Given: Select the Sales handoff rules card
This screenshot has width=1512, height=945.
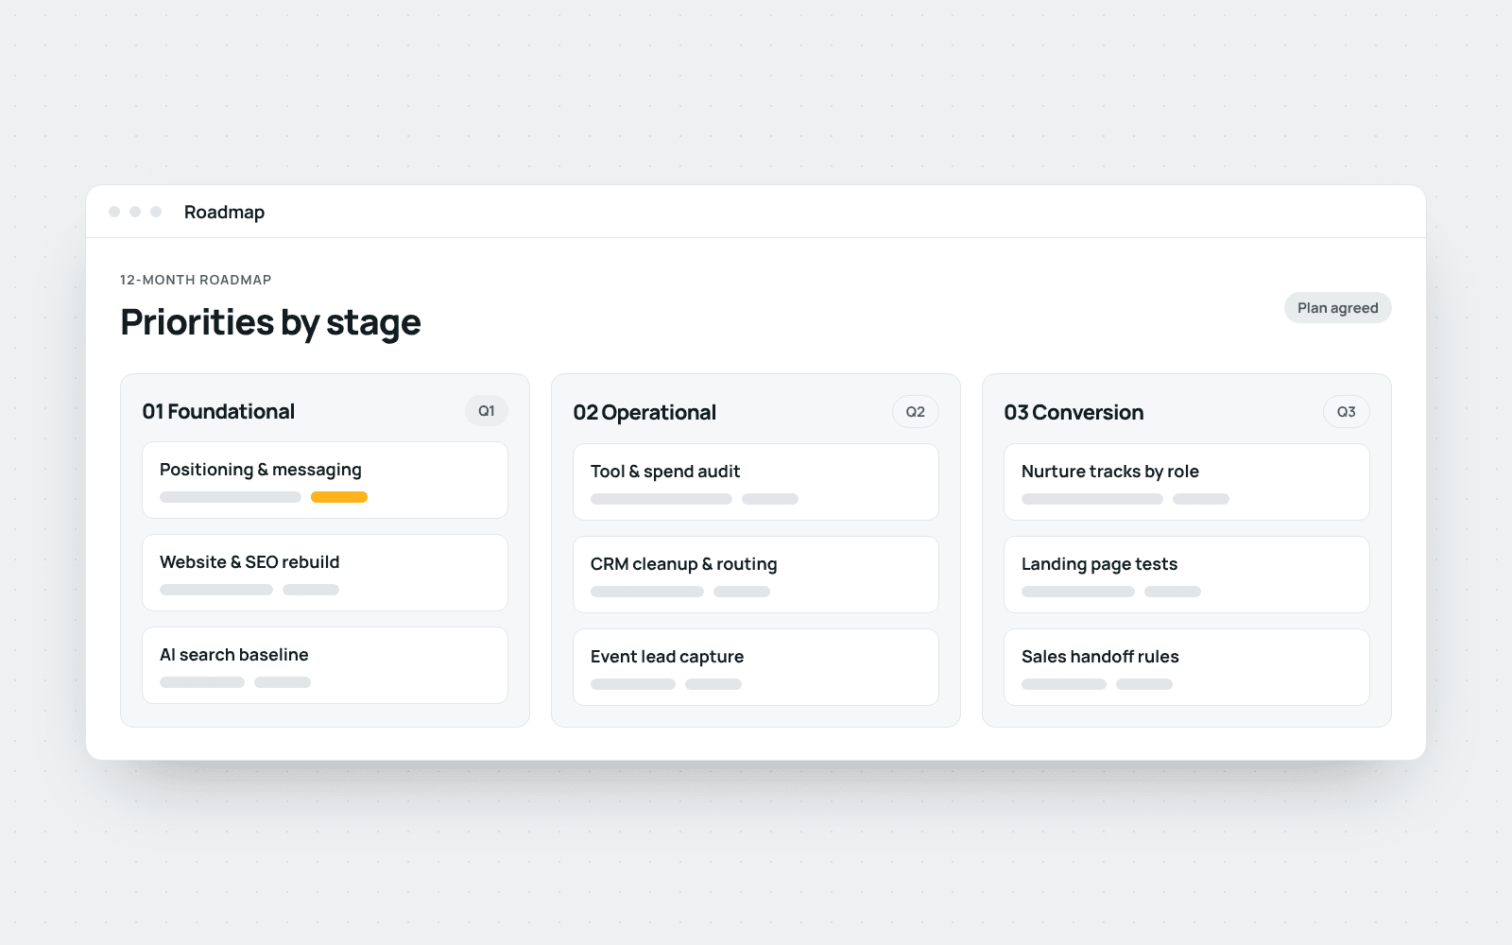Looking at the screenshot, I should point(1187,667).
